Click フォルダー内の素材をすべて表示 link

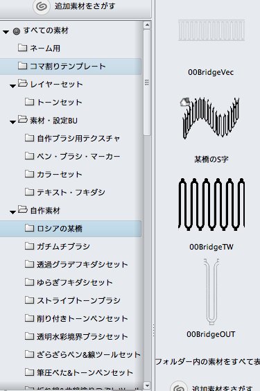point(207,362)
